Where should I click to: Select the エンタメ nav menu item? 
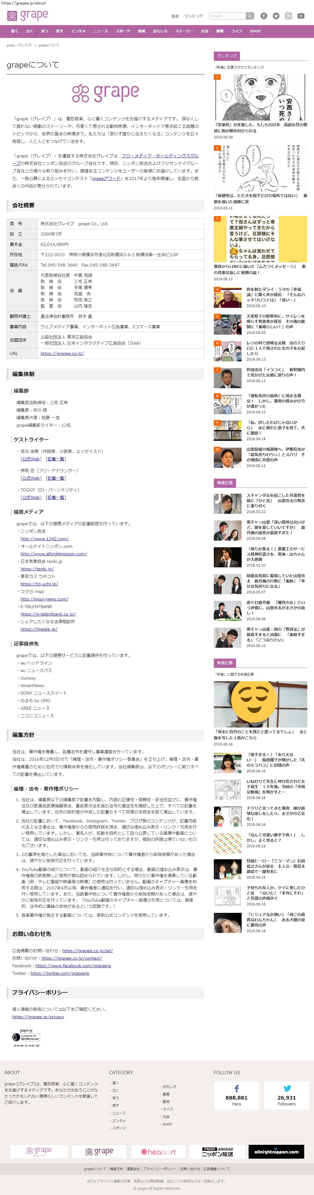[78, 31]
